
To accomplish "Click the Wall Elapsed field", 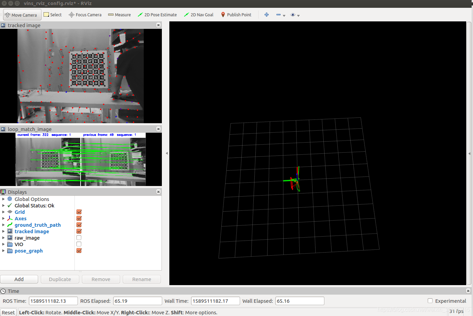I will click(300, 301).
